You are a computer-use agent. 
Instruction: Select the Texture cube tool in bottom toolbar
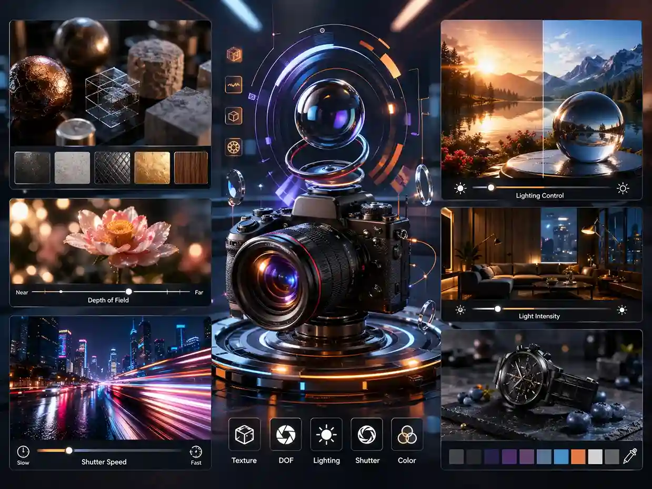point(244,434)
